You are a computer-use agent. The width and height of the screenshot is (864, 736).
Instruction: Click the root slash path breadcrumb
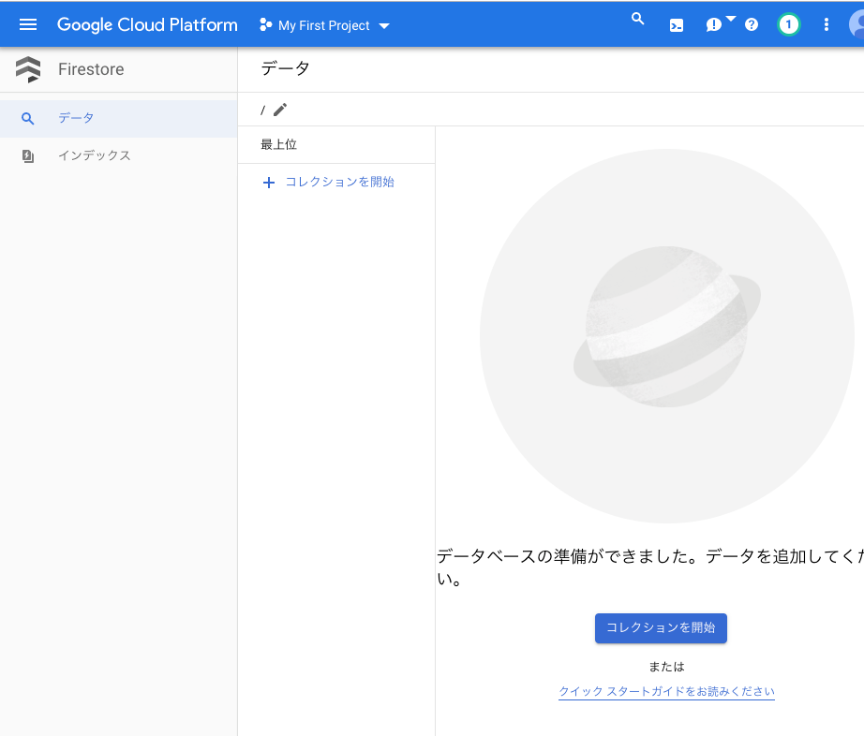click(x=262, y=110)
